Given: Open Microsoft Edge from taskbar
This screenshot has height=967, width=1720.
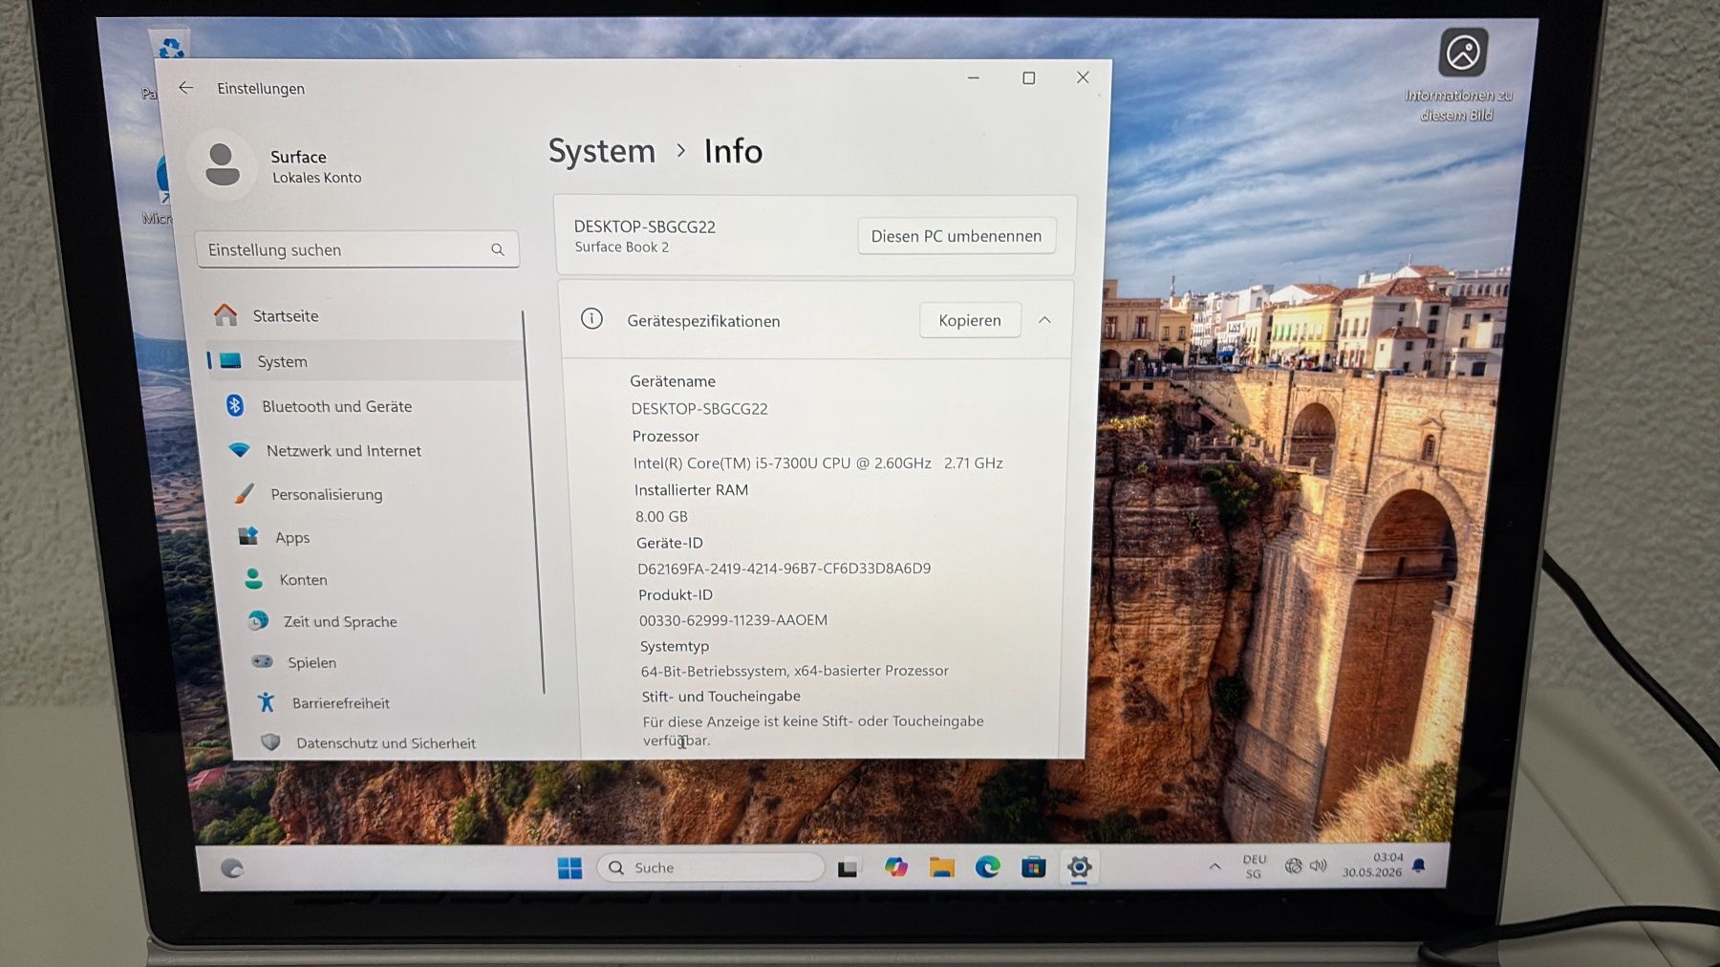Looking at the screenshot, I should pyautogui.click(x=987, y=867).
